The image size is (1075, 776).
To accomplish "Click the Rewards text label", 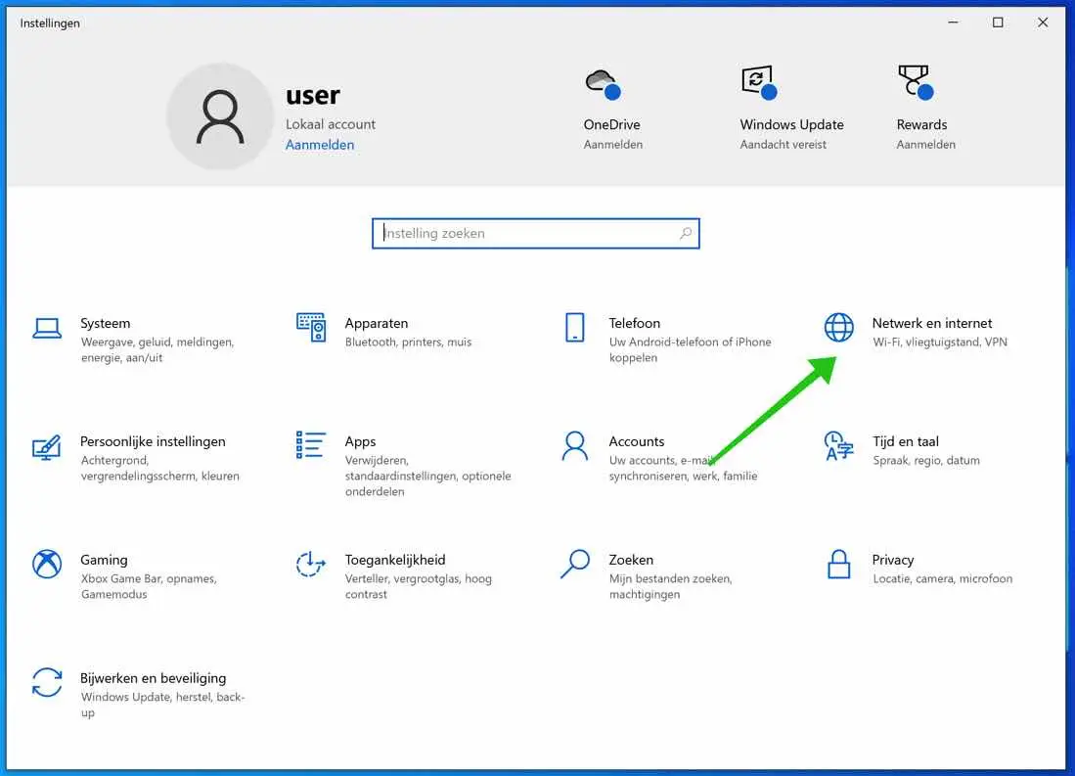I will pos(921,125).
